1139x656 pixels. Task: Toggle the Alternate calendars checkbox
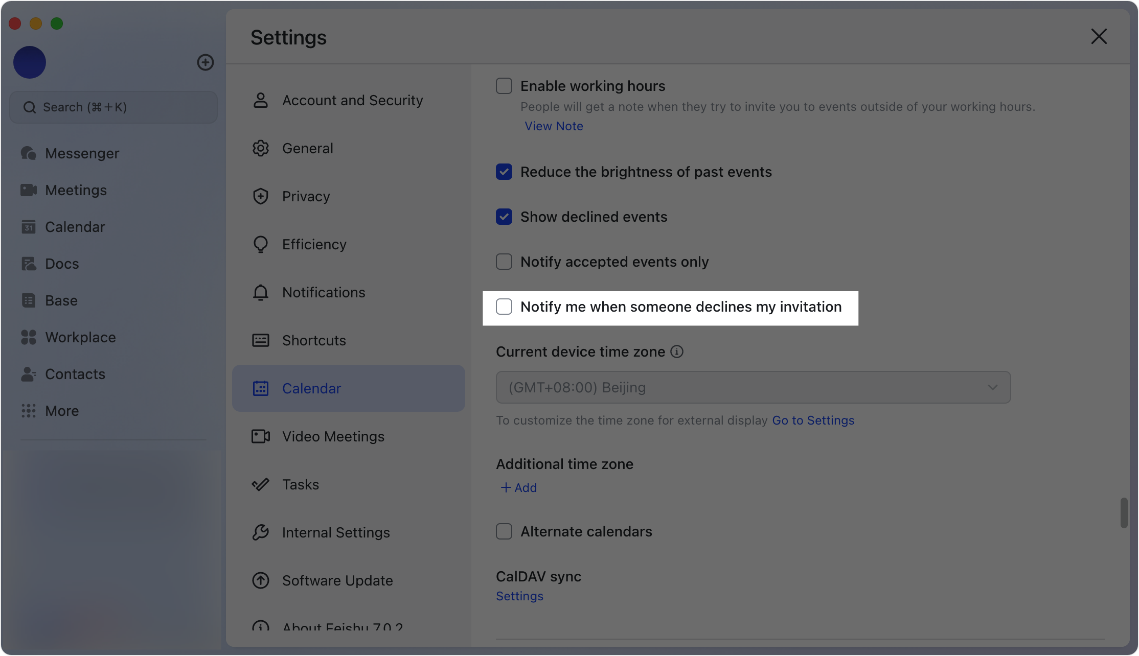(504, 531)
